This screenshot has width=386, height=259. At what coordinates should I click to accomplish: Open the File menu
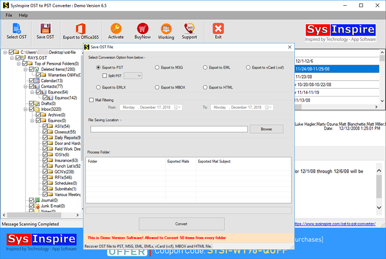coord(9,15)
